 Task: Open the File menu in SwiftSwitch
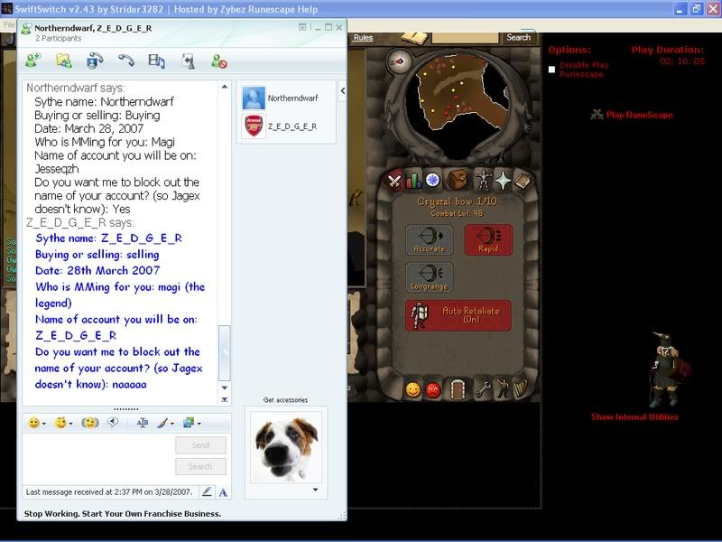click(9, 25)
